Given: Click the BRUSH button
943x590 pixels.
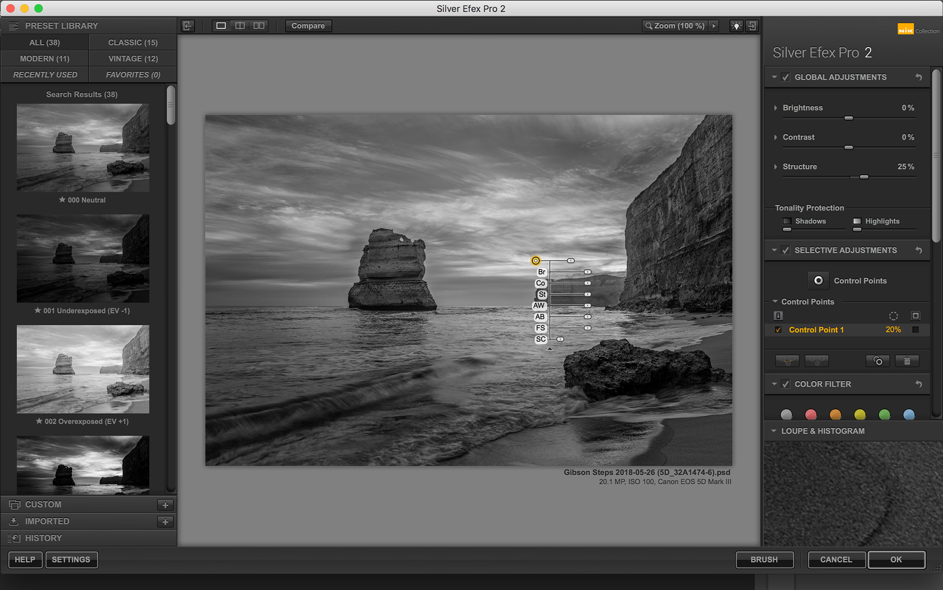Looking at the screenshot, I should 764,560.
